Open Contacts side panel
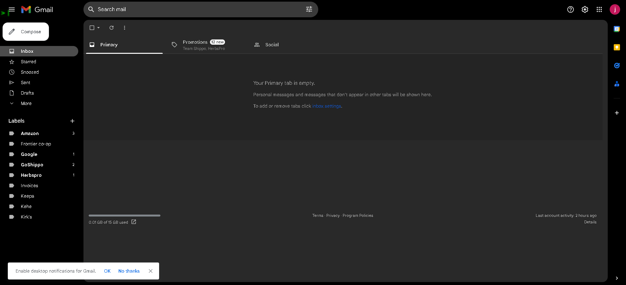This screenshot has height=285, width=626. click(617, 84)
